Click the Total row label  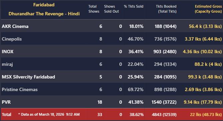[6, 114]
